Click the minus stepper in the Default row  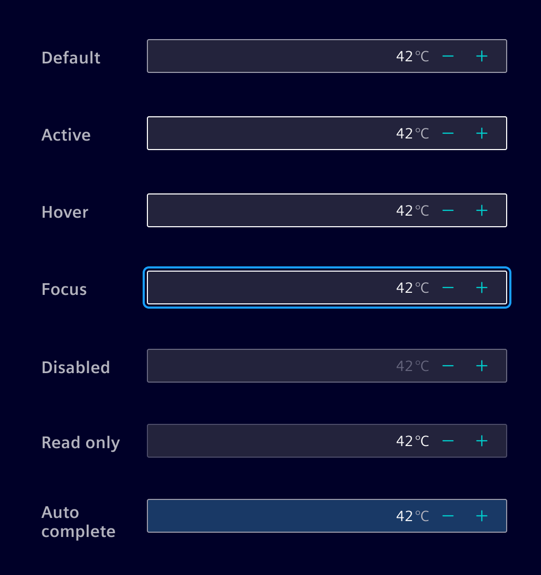[x=447, y=56]
